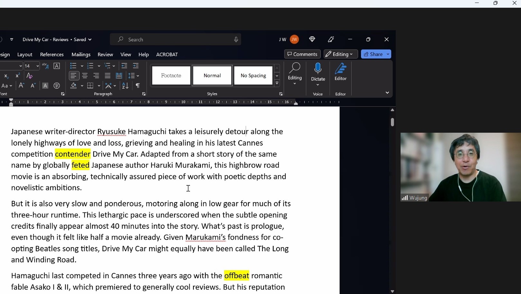Decrease font size with smaller A

click(x=33, y=86)
